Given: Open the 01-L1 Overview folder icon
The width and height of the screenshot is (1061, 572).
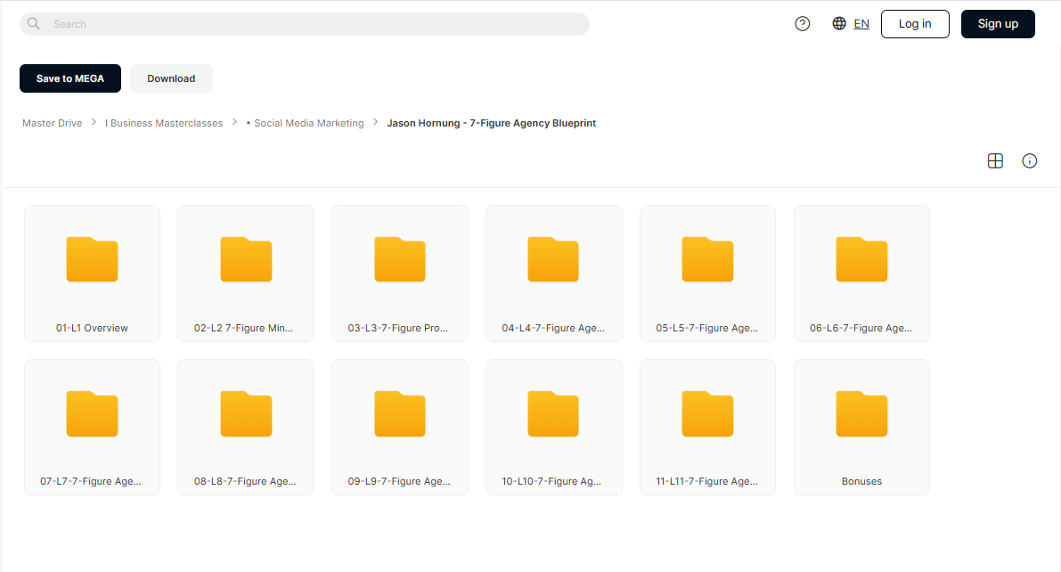Looking at the screenshot, I should point(92,259).
